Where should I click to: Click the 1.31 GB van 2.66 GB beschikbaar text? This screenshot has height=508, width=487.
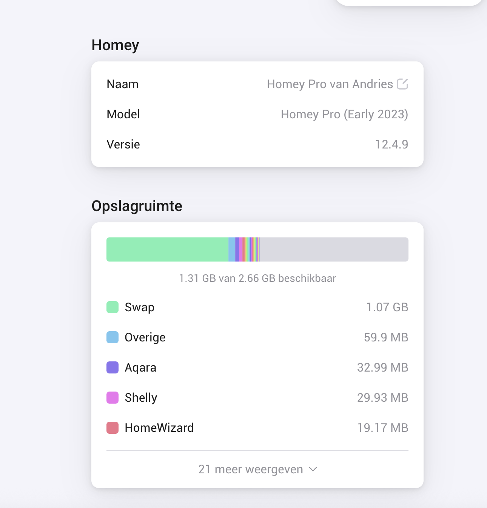pyautogui.click(x=257, y=278)
